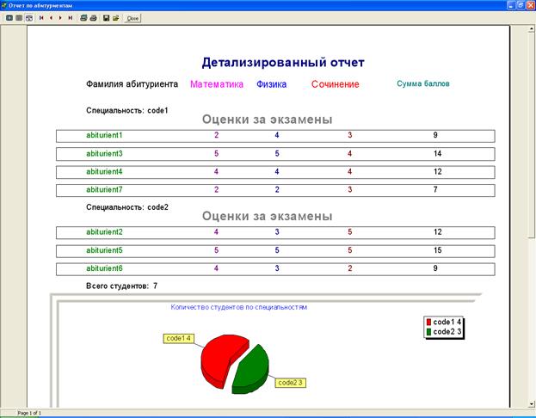
Task: Print the report using the printer icon
Action: [x=93, y=17]
